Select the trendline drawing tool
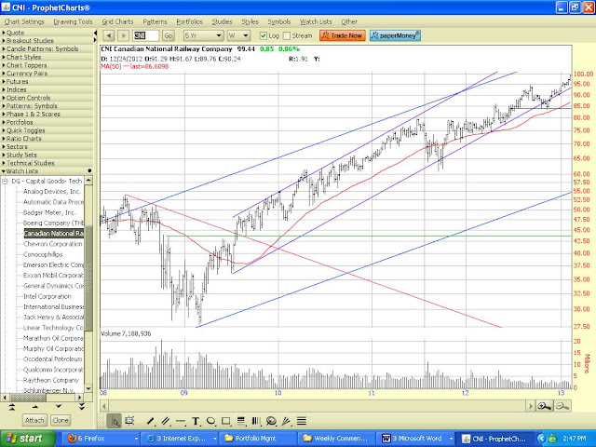The height and width of the screenshot is (447, 596). click(151, 421)
